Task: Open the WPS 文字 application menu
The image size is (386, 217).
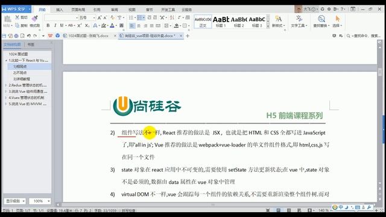Action: (16, 9)
